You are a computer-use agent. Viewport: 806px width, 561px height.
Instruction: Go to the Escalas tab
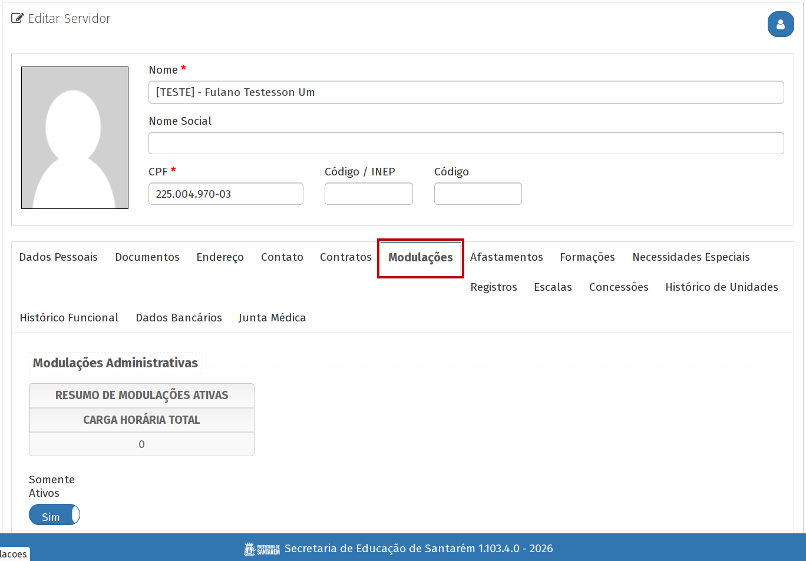(x=553, y=287)
